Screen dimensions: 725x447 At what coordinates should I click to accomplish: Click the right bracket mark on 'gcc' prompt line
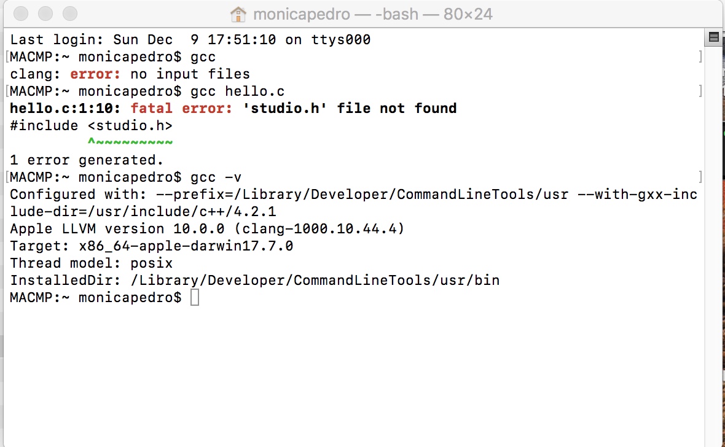pos(700,56)
